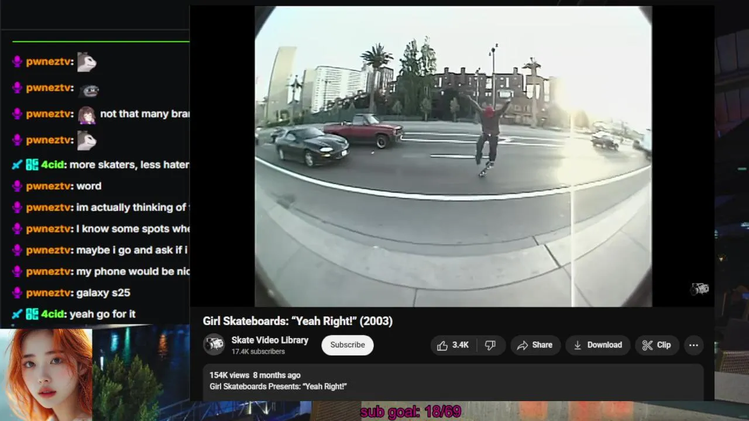Expand the description showing 154K views

pyautogui.click(x=453, y=381)
